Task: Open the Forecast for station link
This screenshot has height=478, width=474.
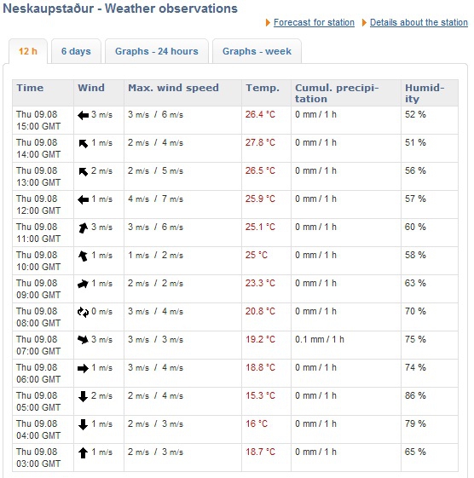Action: tap(314, 22)
